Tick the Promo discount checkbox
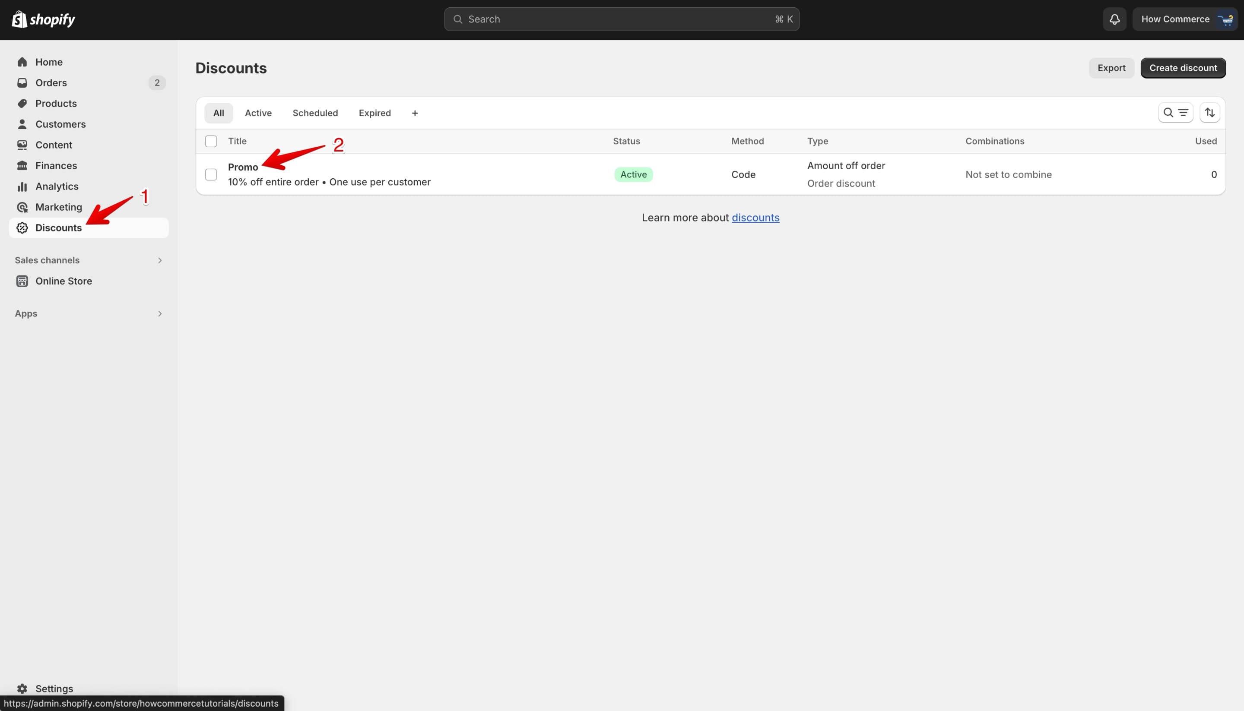This screenshot has height=711, width=1244. 211,174
